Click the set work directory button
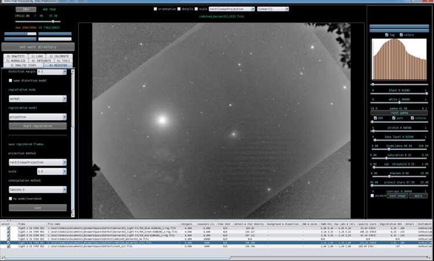This screenshot has height=261, width=434. [x=38, y=47]
